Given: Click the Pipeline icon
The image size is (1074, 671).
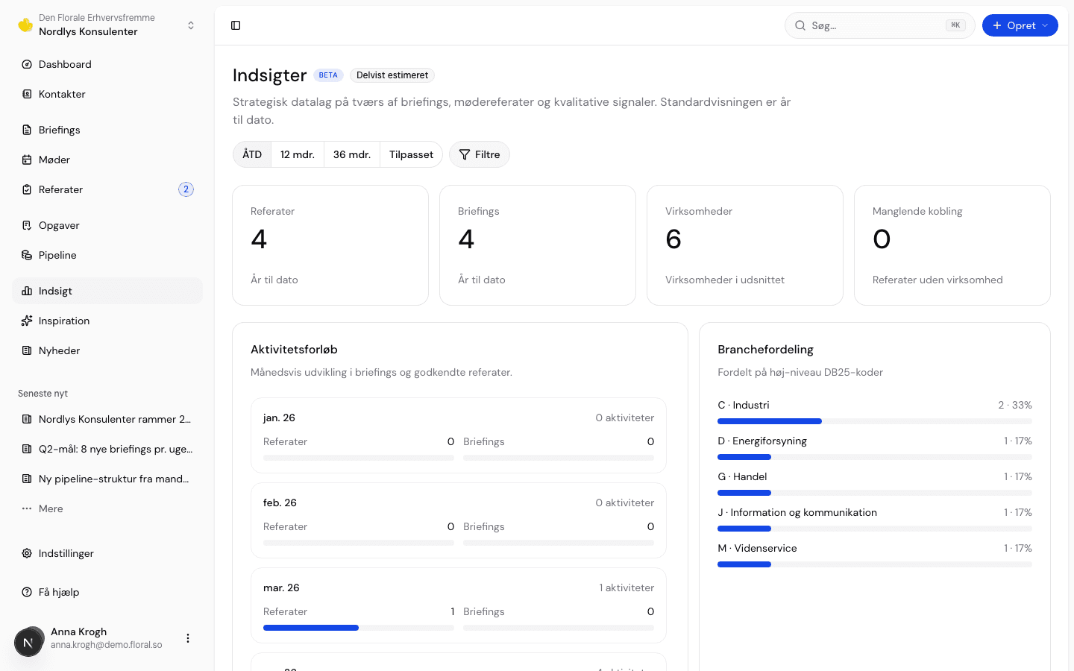Looking at the screenshot, I should click(x=27, y=255).
